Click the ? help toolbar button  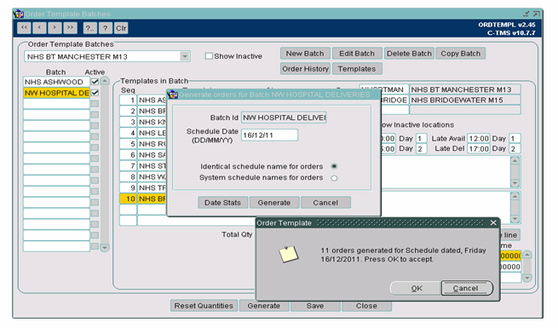pos(106,28)
